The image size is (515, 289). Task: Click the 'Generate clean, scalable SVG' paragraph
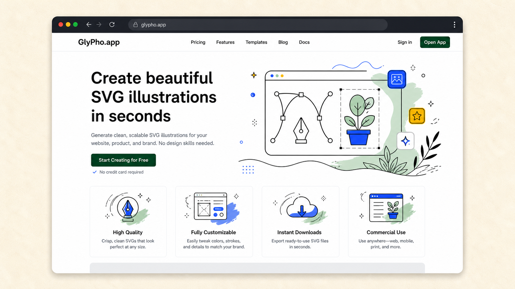(152, 139)
